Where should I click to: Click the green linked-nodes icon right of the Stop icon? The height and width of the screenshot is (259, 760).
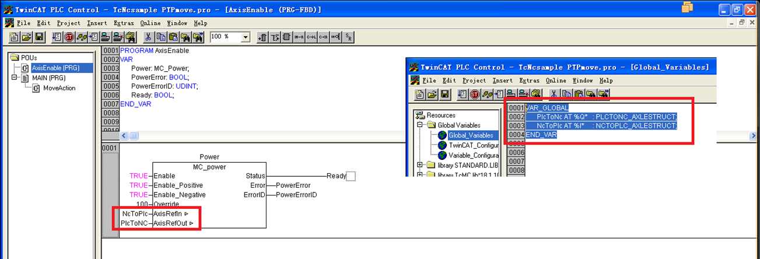coord(82,37)
